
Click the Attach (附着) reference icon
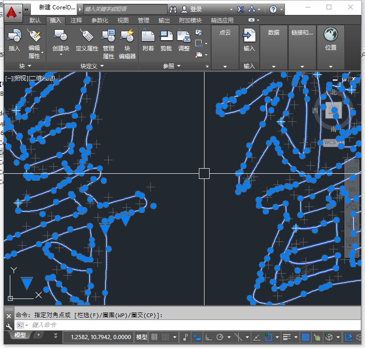click(x=148, y=36)
